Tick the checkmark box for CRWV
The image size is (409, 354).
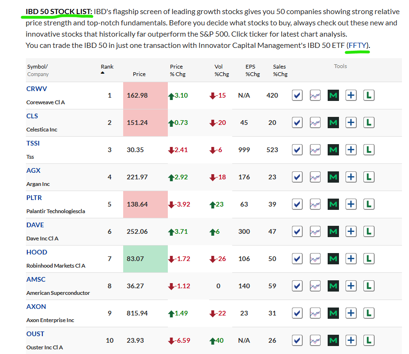tap(297, 95)
